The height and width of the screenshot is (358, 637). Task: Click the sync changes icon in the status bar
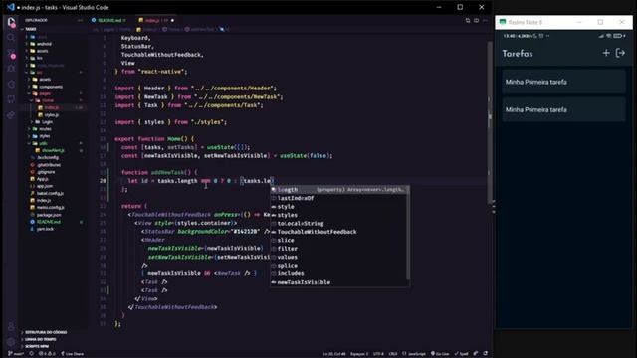[x=31, y=354]
